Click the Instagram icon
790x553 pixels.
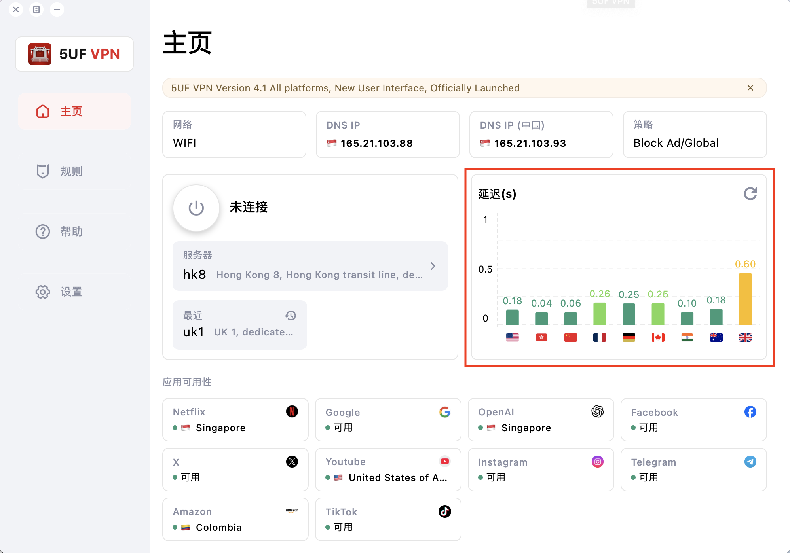pos(597,462)
